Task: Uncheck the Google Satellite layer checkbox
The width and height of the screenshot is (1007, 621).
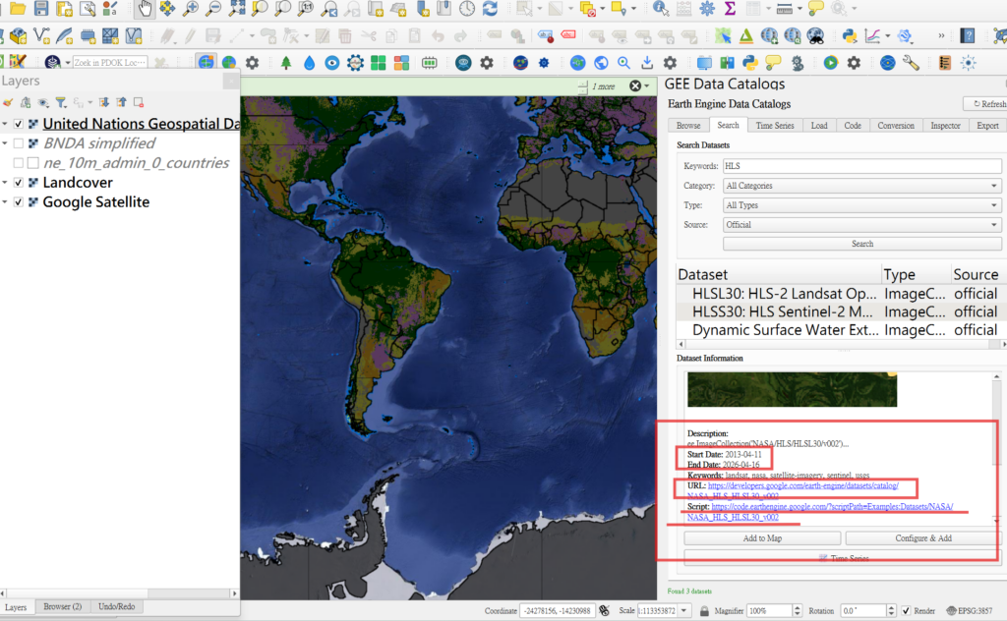Action: [x=19, y=202]
